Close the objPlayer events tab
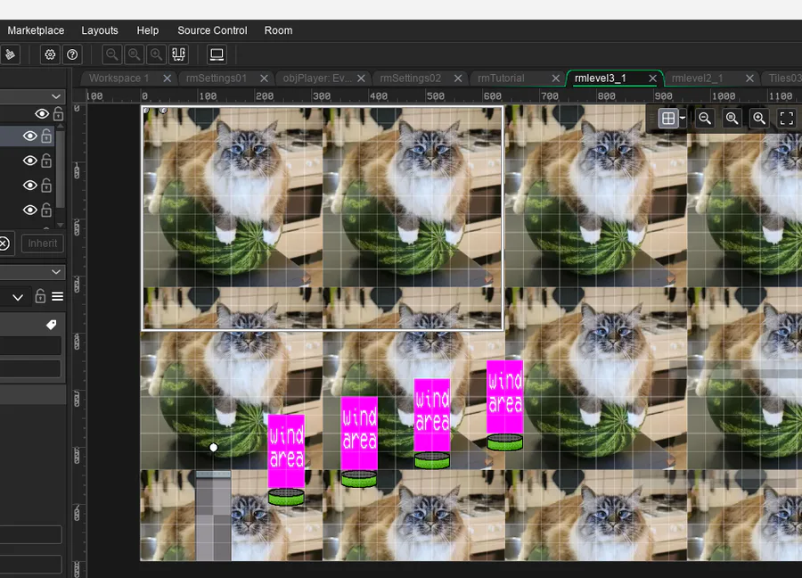 pyautogui.click(x=361, y=78)
